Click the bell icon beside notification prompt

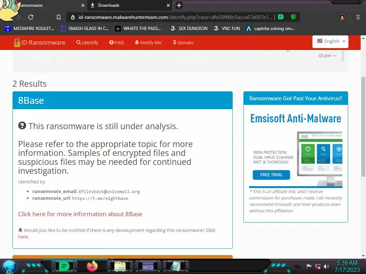click(20, 230)
